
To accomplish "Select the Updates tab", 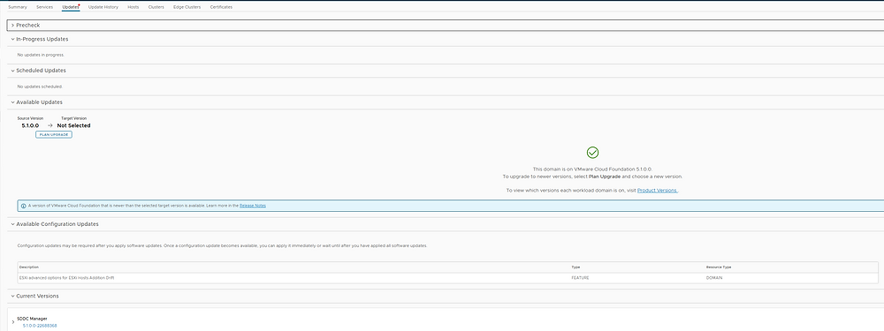I will coord(71,7).
